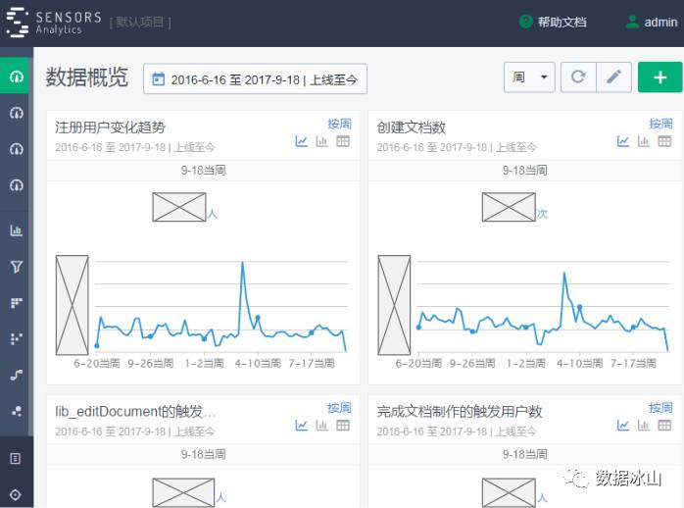Switch 注册用户变化趋势 card to line chart view
The image size is (684, 508).
click(302, 141)
